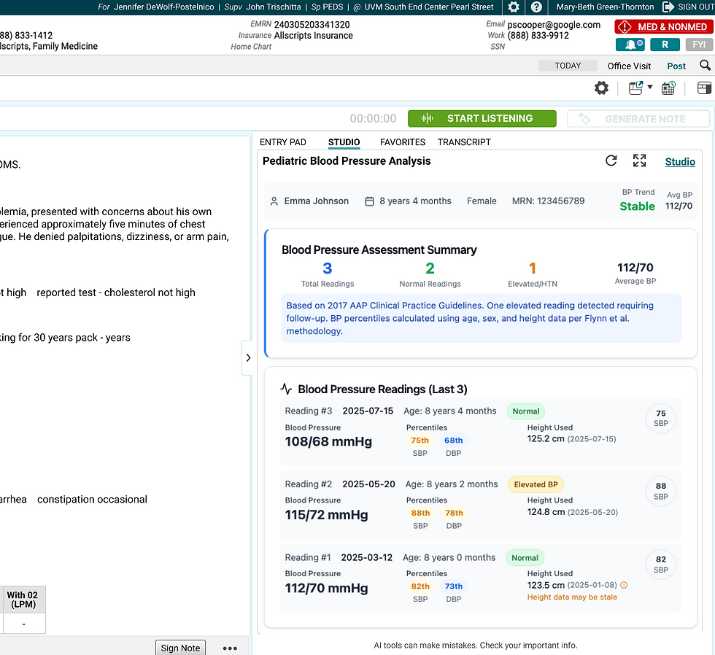Click the 82th SBP percentile chip
The height and width of the screenshot is (655, 715).
pyautogui.click(x=420, y=586)
